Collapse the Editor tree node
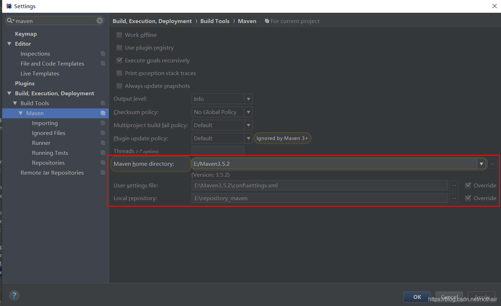The width and height of the screenshot is (501, 306). coord(9,44)
